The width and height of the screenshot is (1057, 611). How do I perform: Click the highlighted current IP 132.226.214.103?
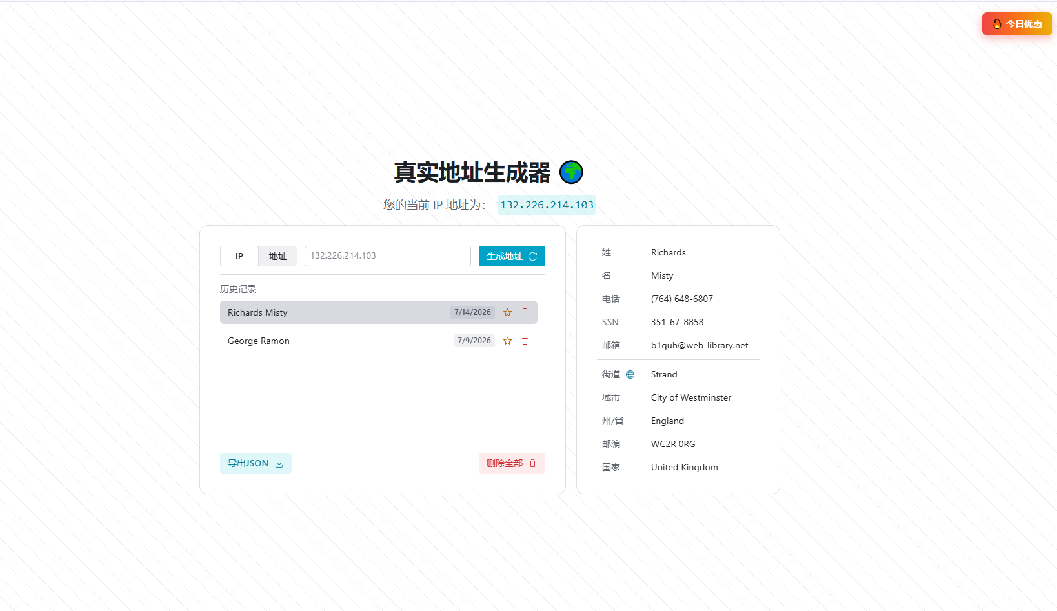coord(547,205)
